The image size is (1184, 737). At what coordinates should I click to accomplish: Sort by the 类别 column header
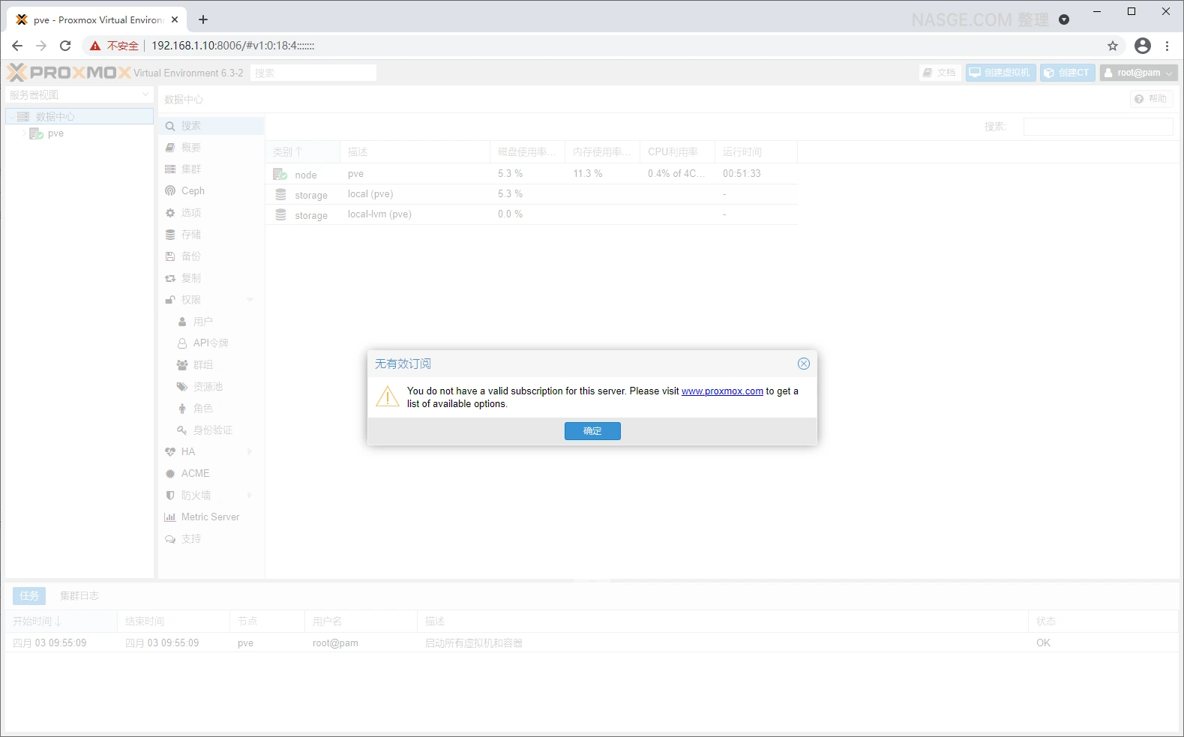[x=302, y=152]
